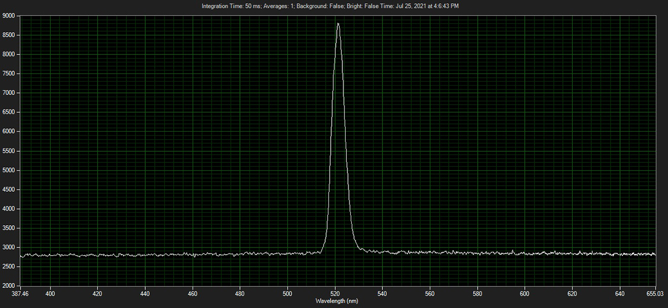
Task: Click the 655.03 maximum wavelength label
Action: pos(656,293)
